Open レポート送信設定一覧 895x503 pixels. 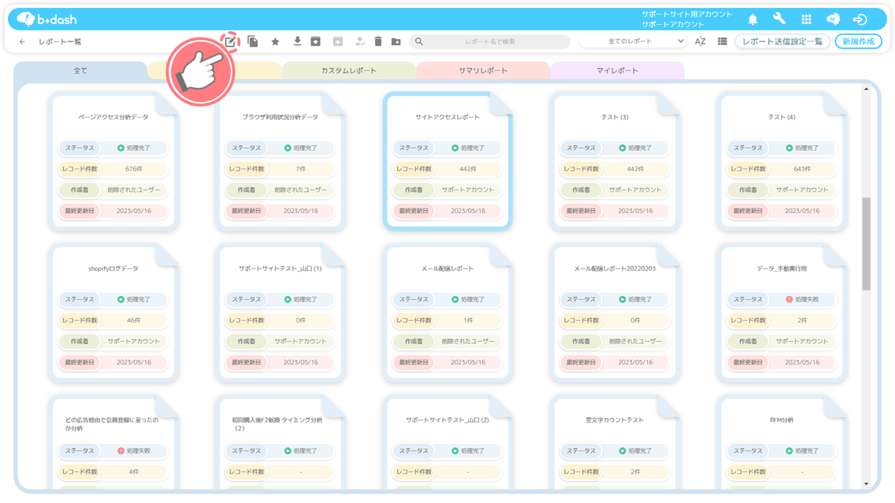(783, 41)
